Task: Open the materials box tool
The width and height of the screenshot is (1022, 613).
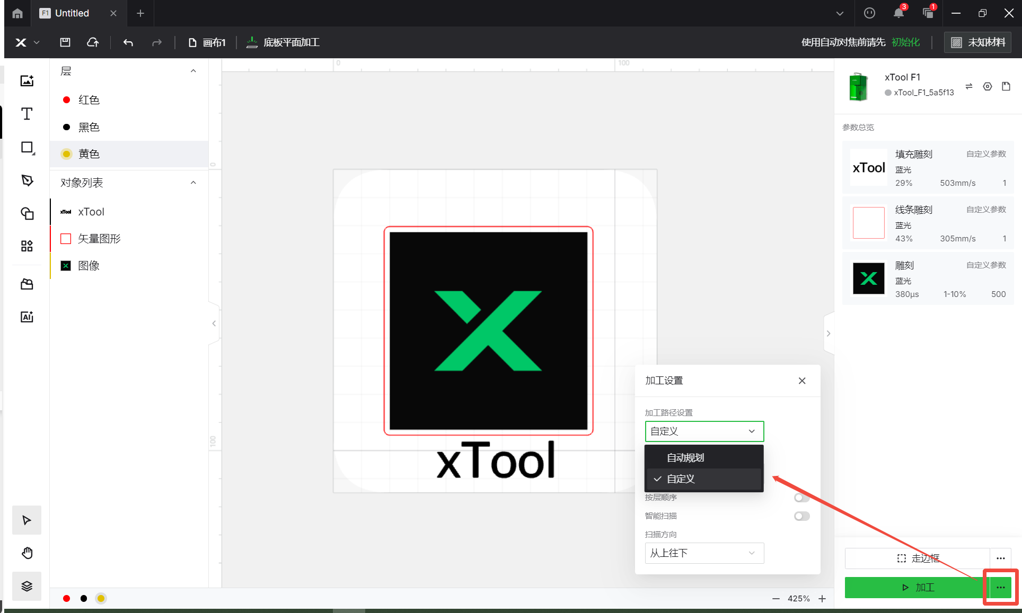Action: coord(27,284)
